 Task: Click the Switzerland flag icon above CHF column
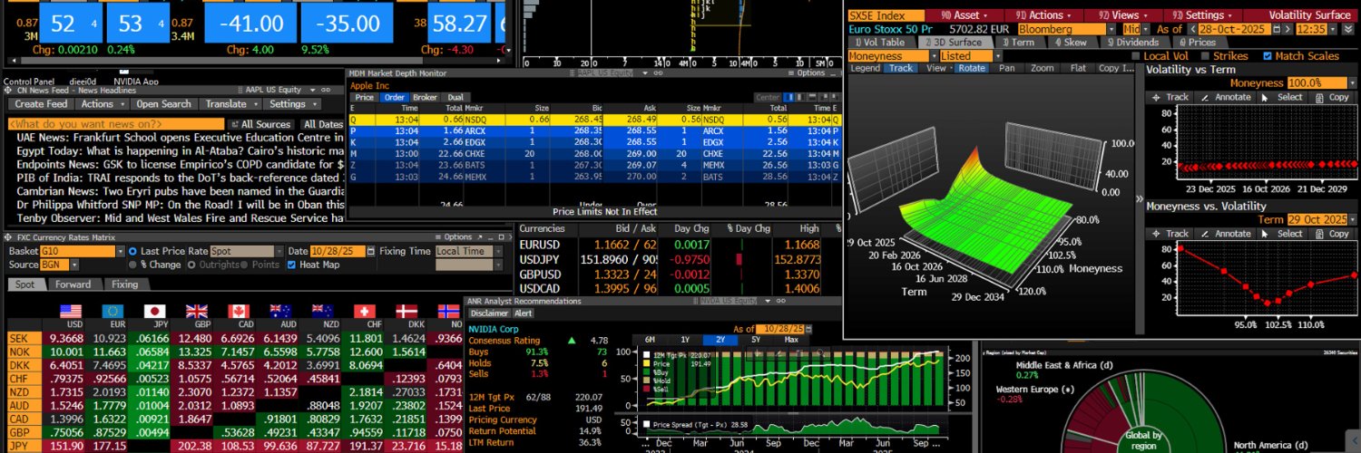coord(364,312)
